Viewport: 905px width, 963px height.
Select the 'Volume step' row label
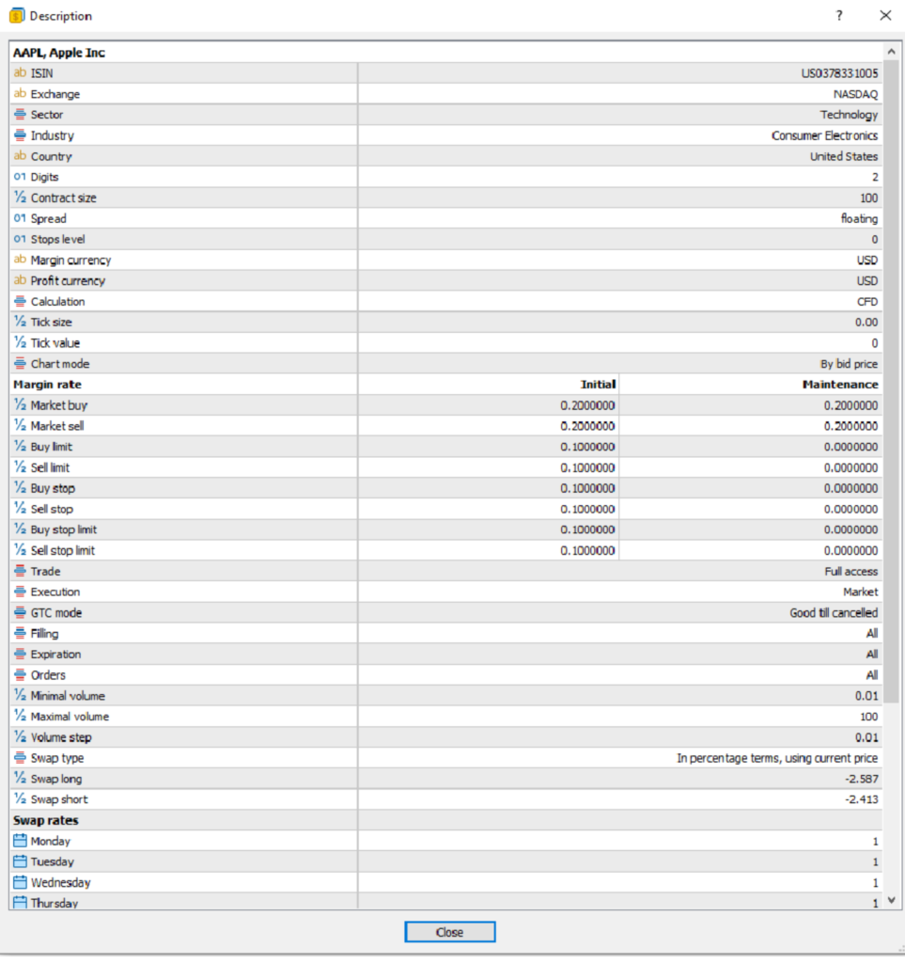tap(61, 737)
